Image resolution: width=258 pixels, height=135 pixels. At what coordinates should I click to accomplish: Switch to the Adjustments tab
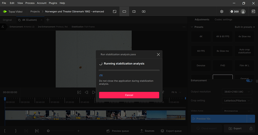pyautogui.click(x=202, y=19)
